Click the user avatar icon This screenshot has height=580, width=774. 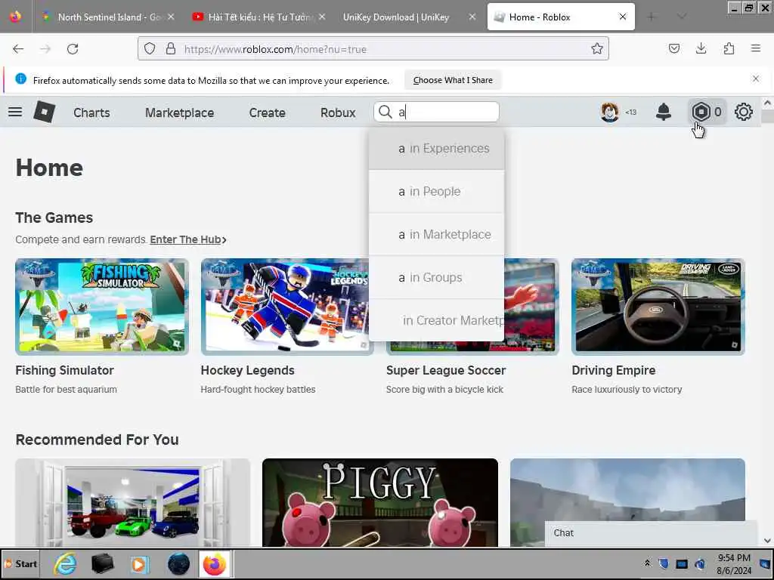[x=610, y=112]
